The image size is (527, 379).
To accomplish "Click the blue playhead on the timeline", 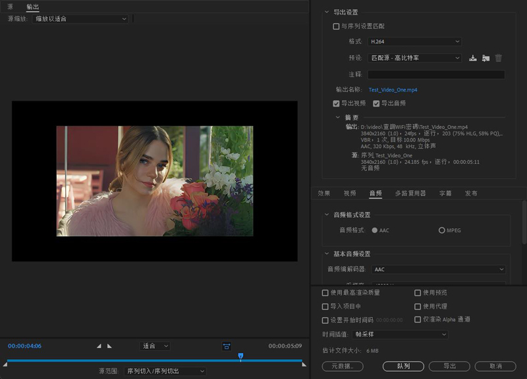I will 240,356.
